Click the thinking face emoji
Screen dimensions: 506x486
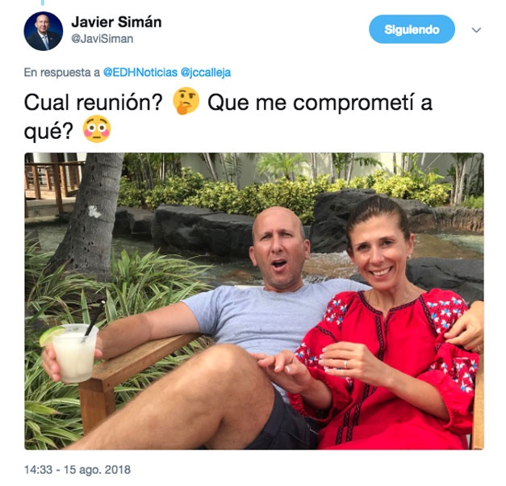[186, 102]
